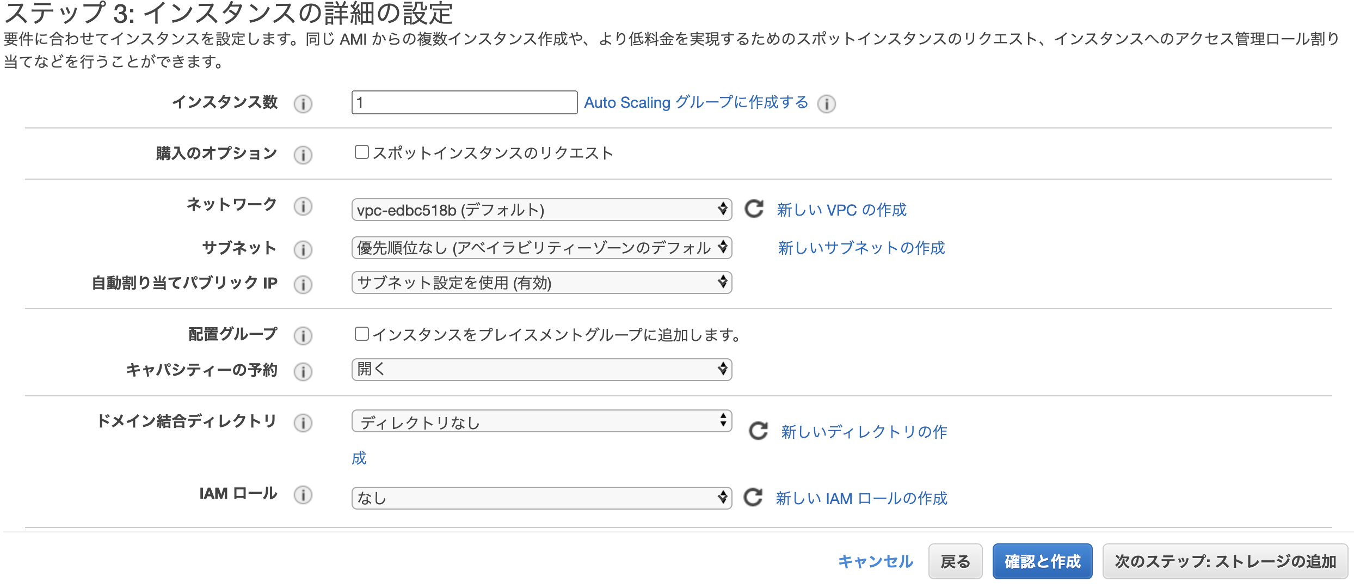Click the info icon beside キャパシティーの予約
This screenshot has height=588, width=1354.
(x=304, y=371)
